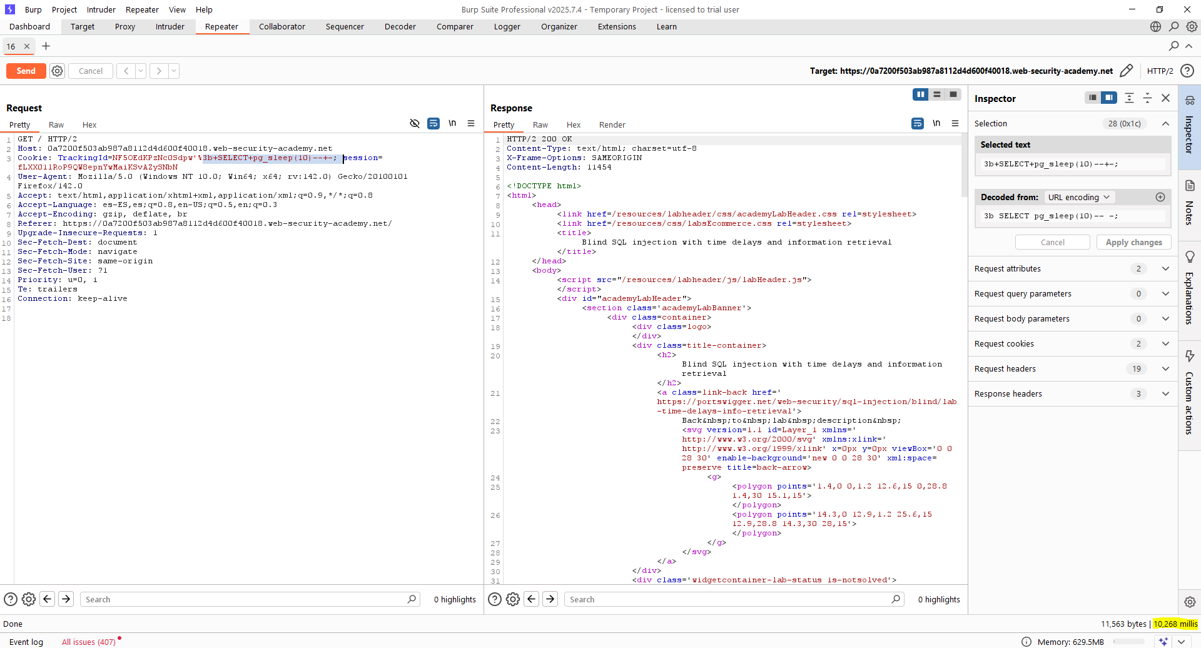The height and width of the screenshot is (648, 1201).
Task: Open side panel settings gear
Action: [x=1190, y=602]
